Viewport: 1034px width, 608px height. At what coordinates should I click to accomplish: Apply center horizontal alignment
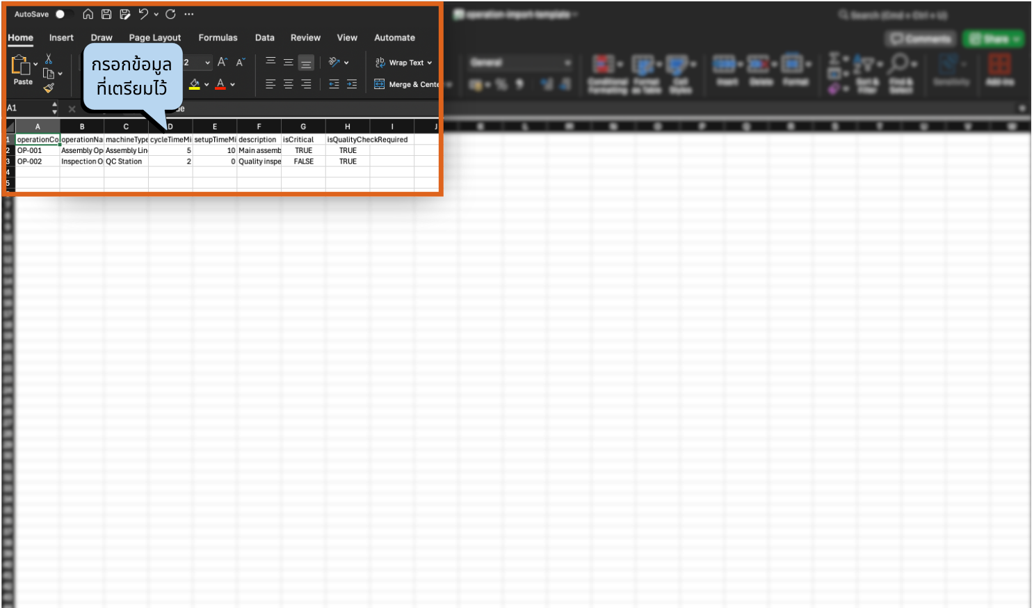(288, 84)
